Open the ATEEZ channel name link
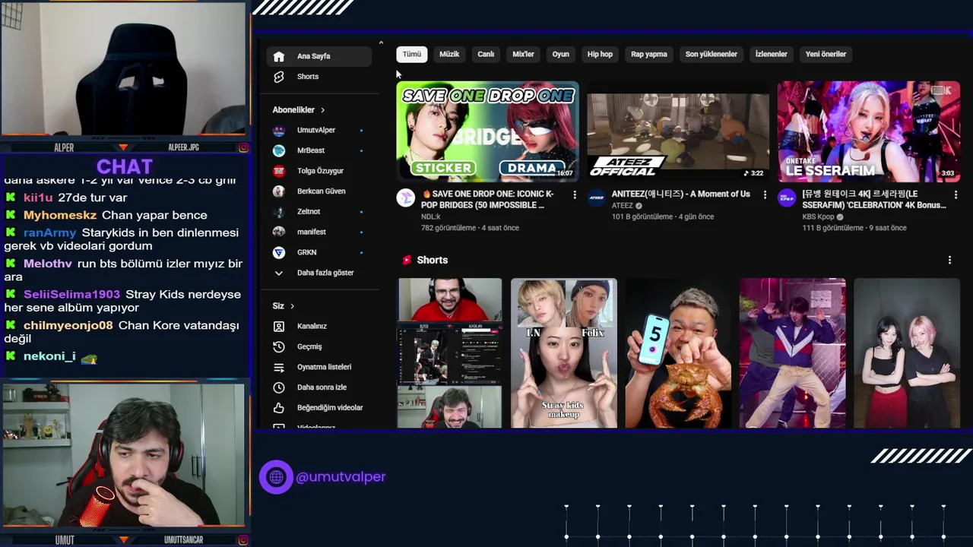 click(622, 205)
